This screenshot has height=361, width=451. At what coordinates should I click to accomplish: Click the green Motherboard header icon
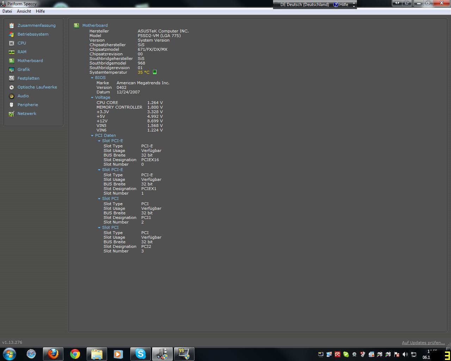(76, 25)
